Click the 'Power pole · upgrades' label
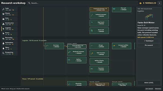 [117, 82]
